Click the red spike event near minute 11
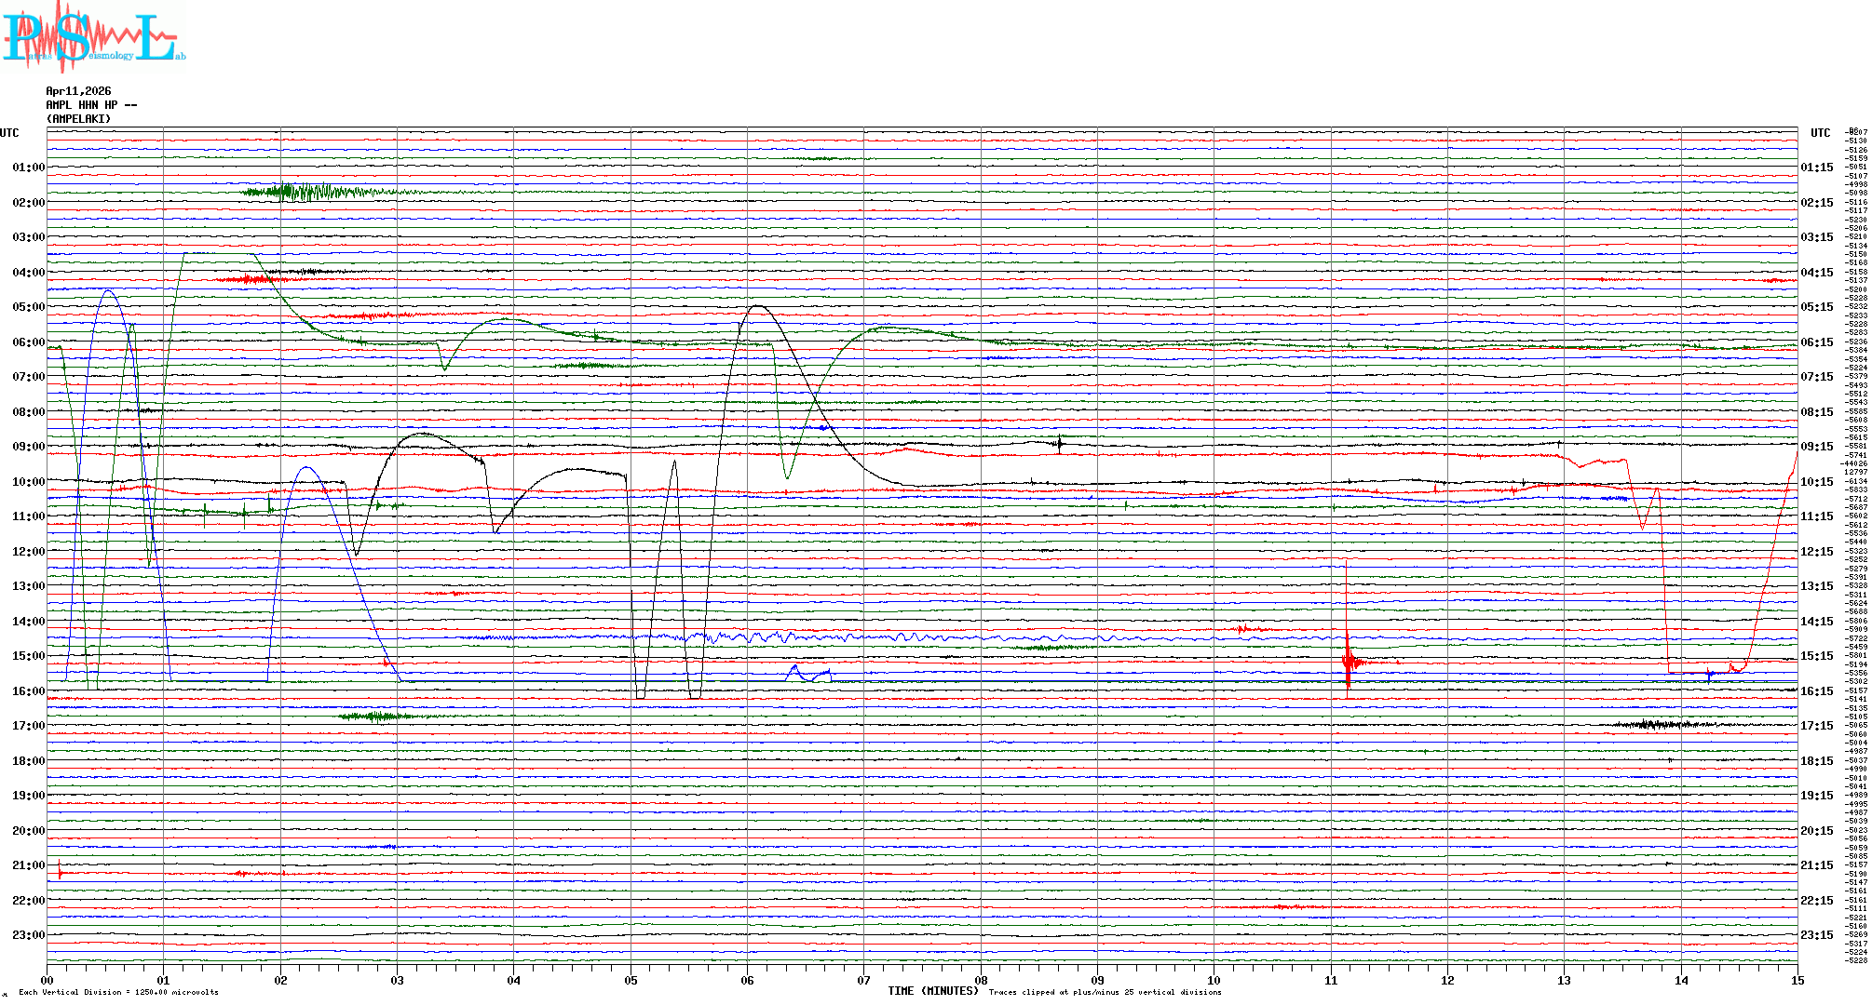The height and width of the screenshot is (1005, 1872). point(1348,662)
